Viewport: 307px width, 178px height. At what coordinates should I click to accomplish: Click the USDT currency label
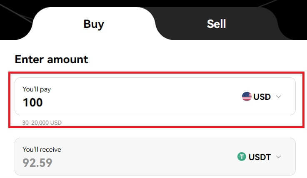pyautogui.click(x=260, y=157)
